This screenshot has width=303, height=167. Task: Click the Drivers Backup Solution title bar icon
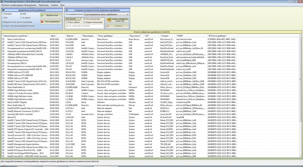coord(2,2)
